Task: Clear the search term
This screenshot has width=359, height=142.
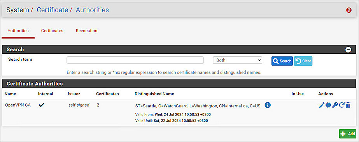Action: [303, 61]
